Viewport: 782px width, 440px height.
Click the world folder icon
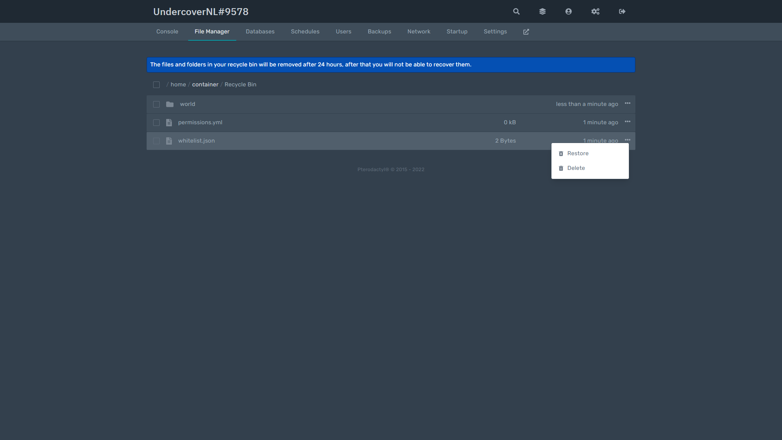point(170,104)
